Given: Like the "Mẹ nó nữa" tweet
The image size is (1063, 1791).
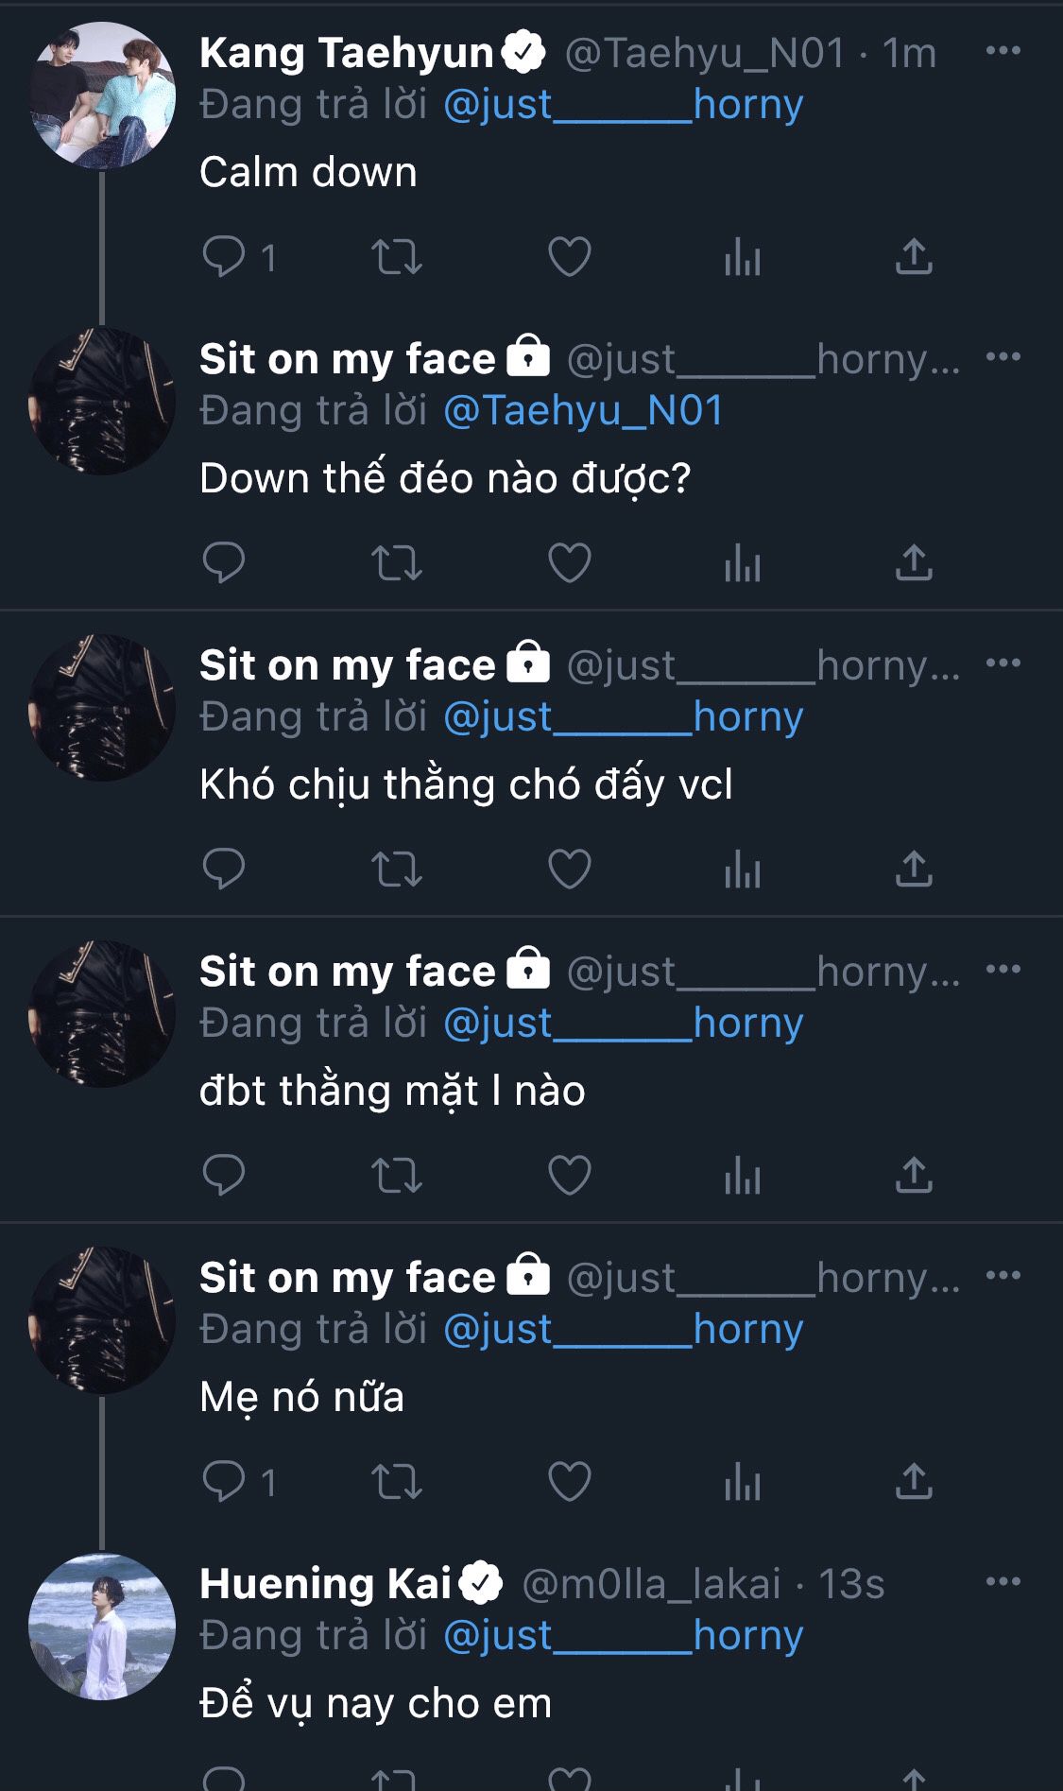Looking at the screenshot, I should point(569,1481).
